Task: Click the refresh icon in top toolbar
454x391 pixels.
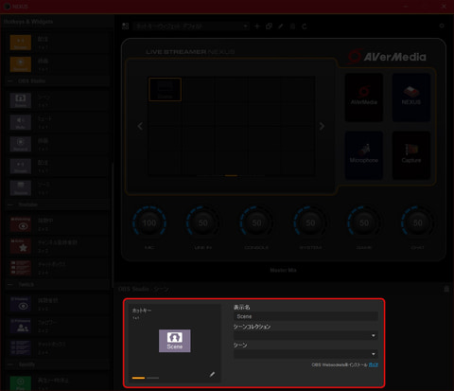Action: point(305,27)
